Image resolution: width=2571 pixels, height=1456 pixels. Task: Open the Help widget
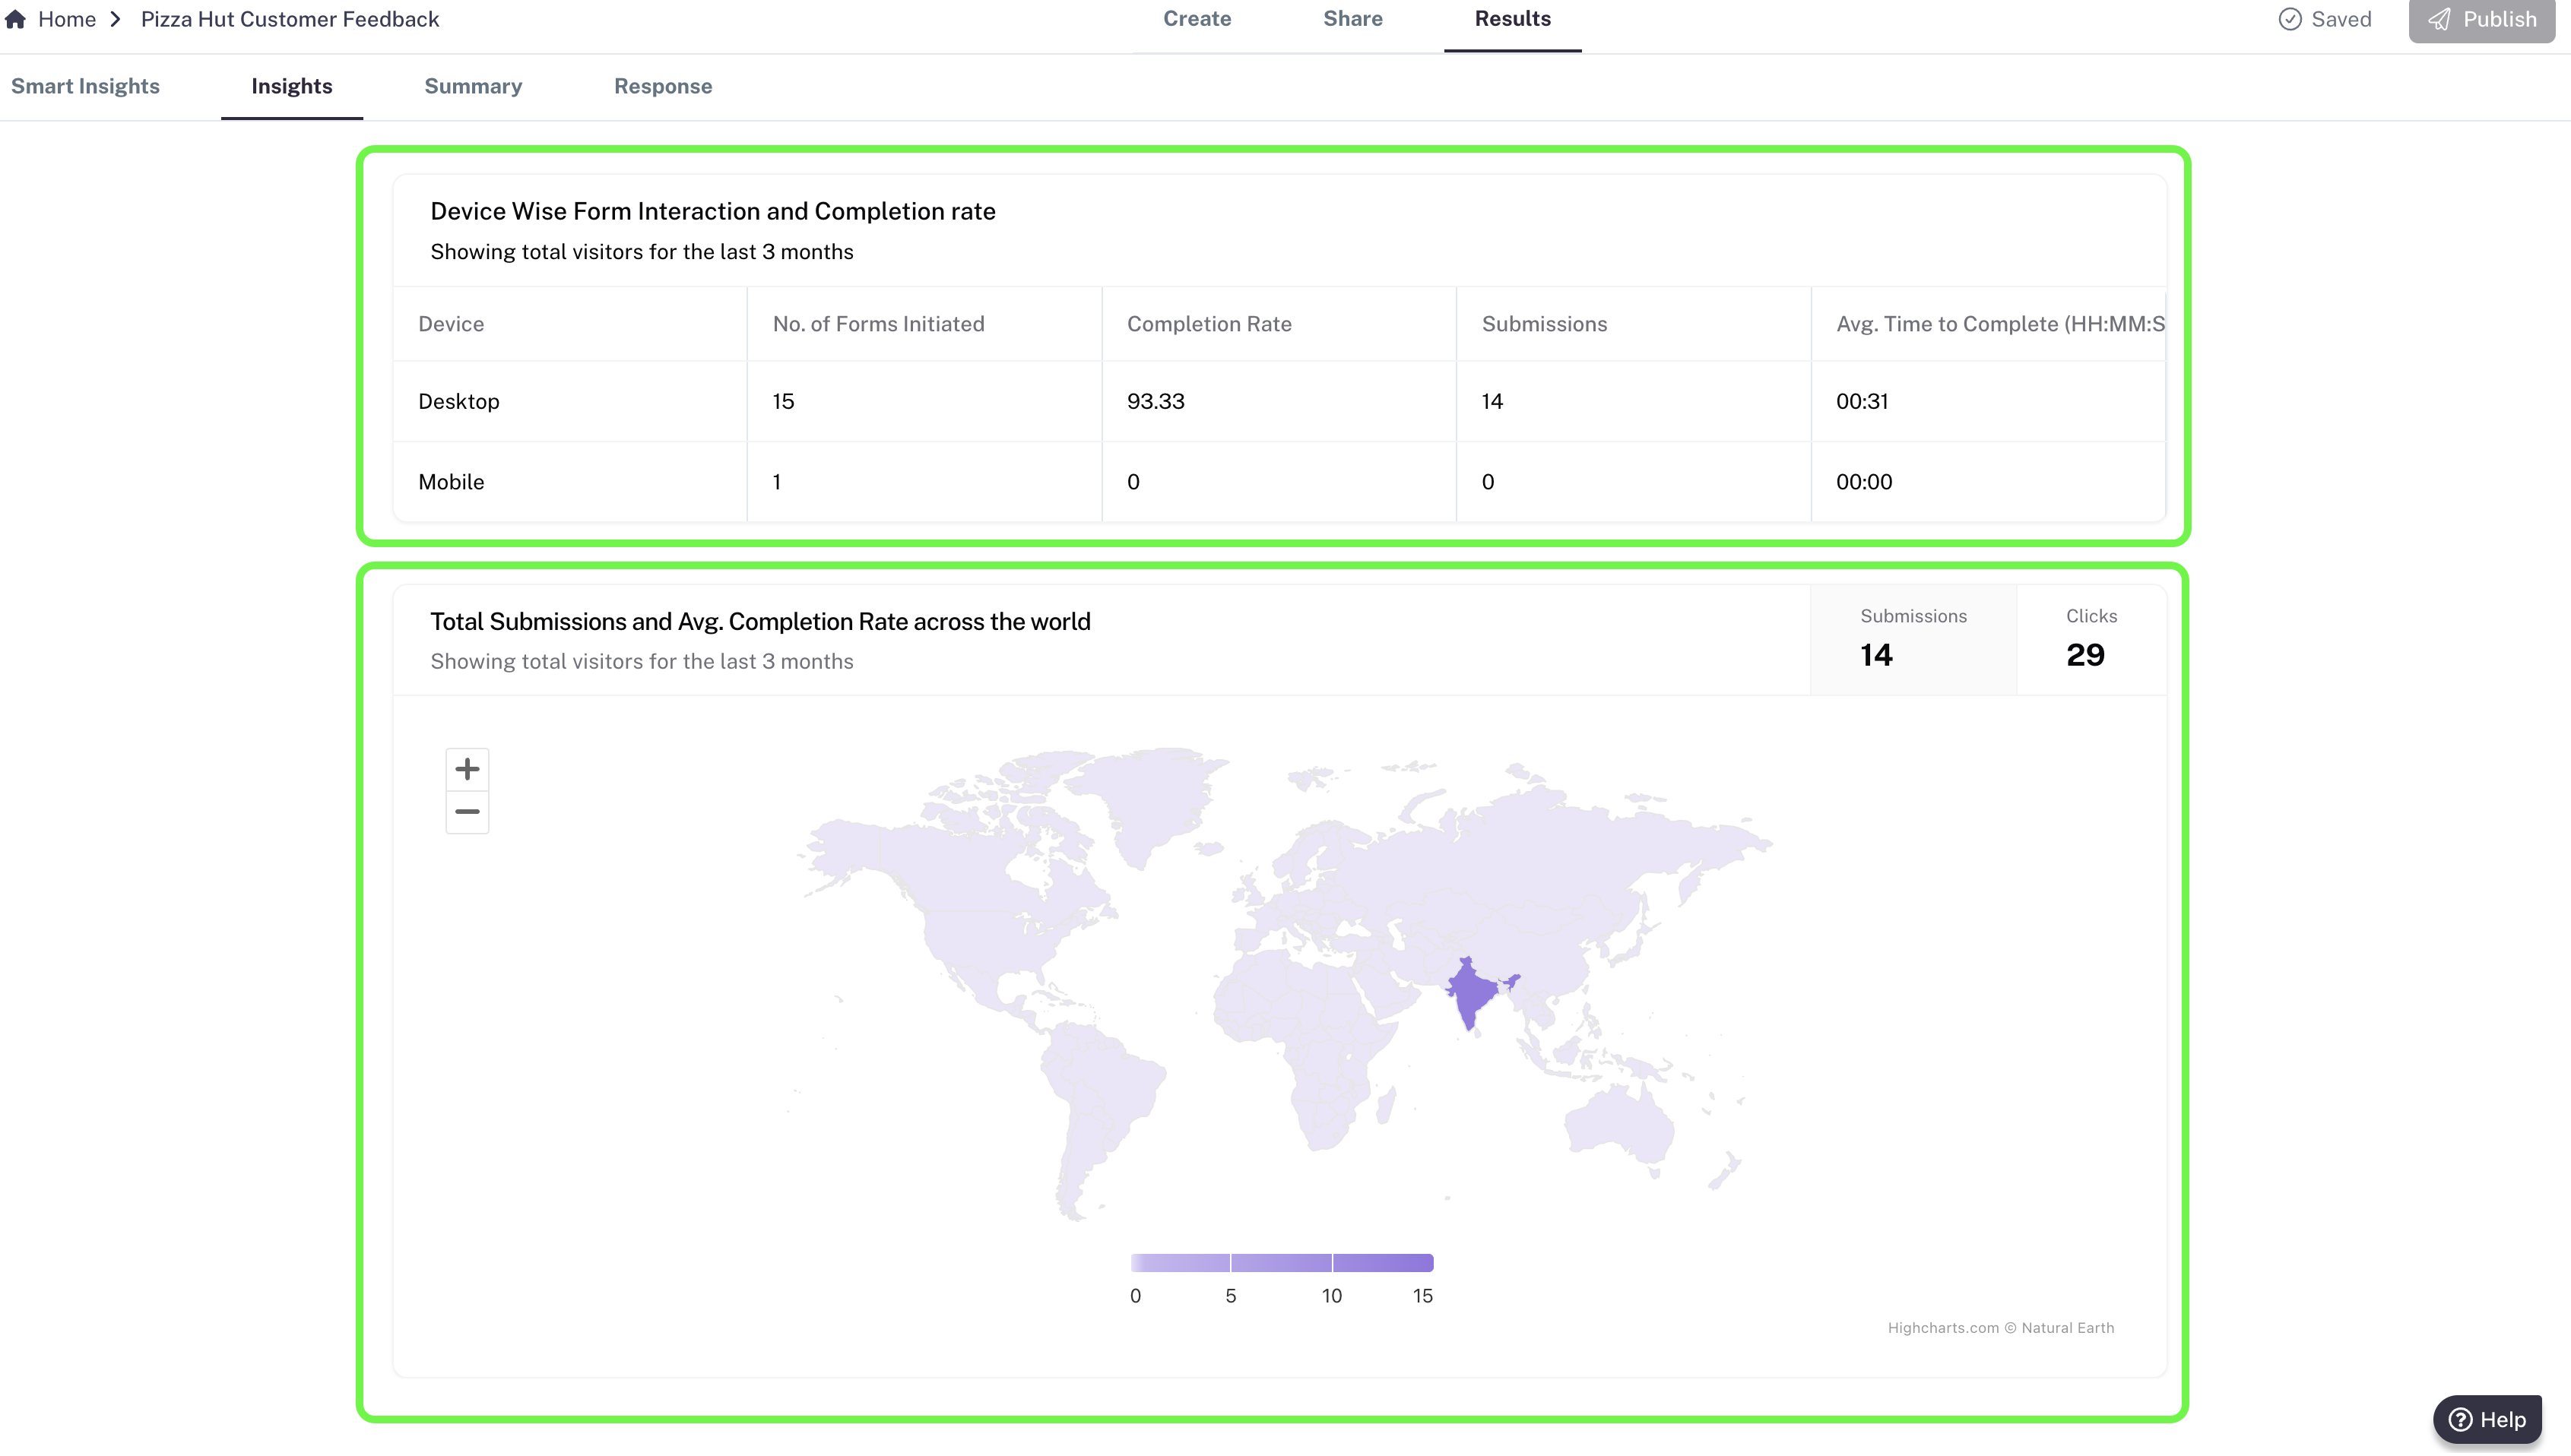2487,1419
